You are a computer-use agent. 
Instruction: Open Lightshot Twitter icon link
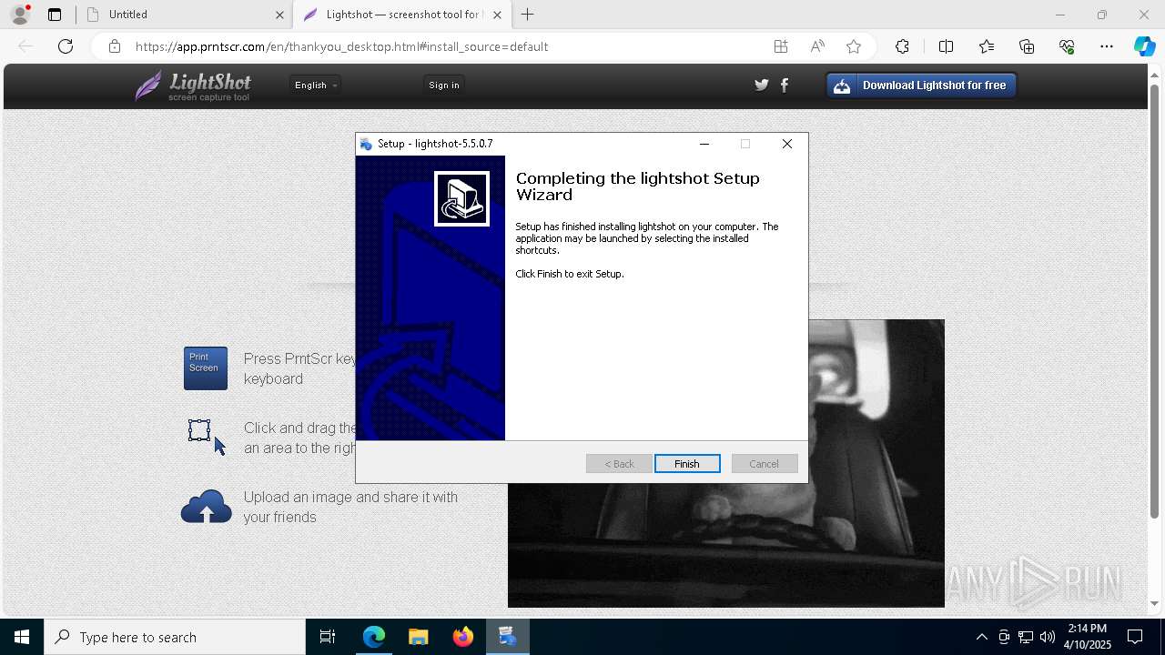coord(762,85)
